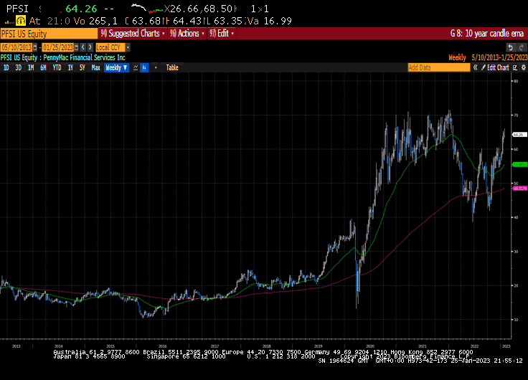This screenshot has height=380, width=528.
Task: Click the 2023 label on time axis
Action: click(506, 346)
